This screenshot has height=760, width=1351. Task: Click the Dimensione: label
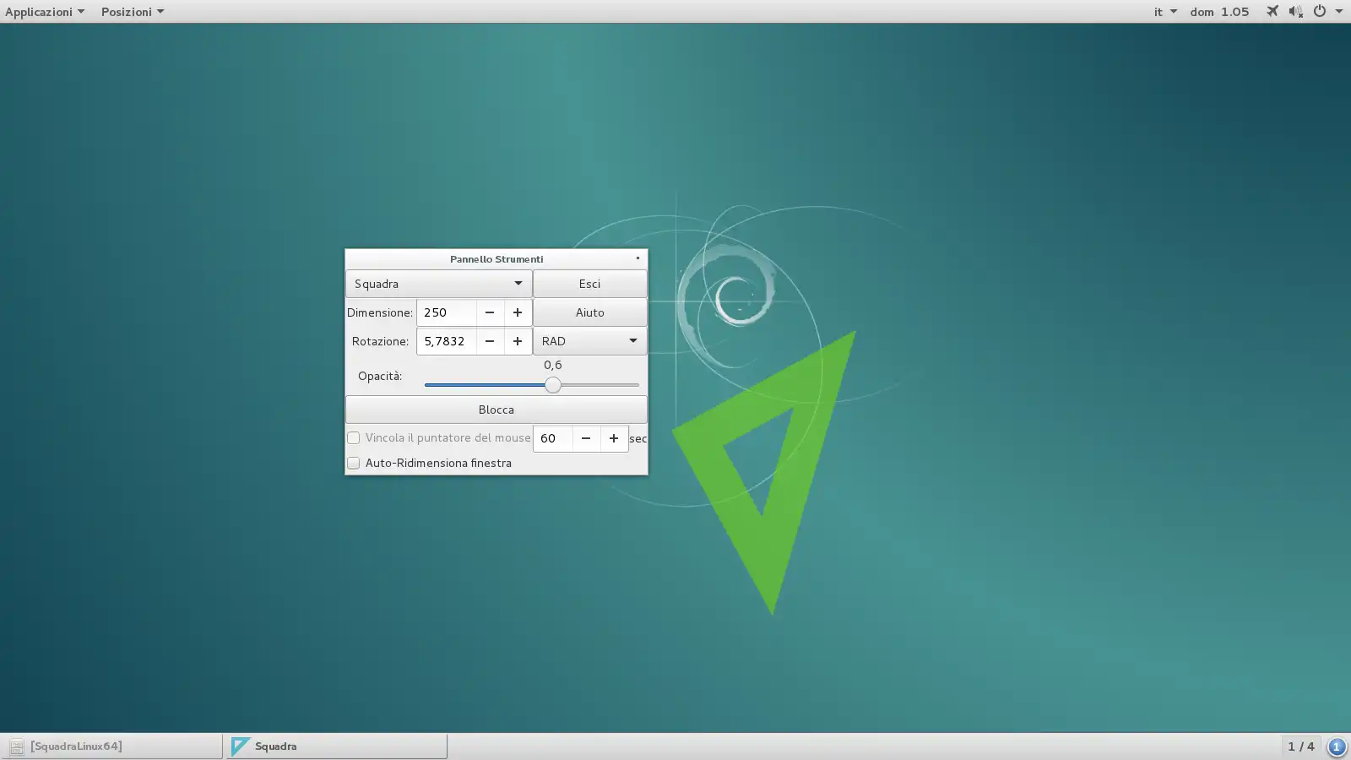coord(380,312)
